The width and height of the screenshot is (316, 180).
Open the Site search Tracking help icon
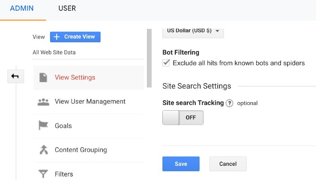coord(229,103)
